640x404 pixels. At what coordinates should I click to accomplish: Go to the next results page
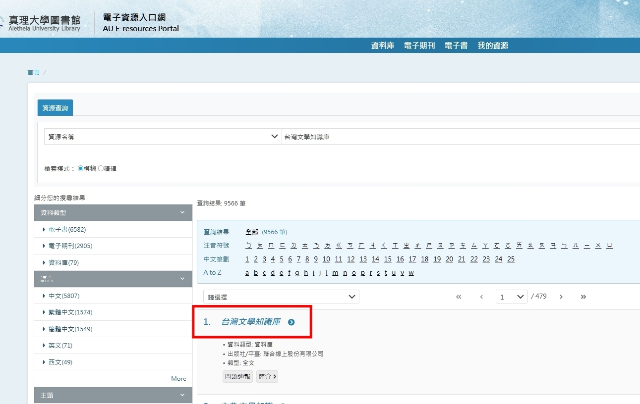click(561, 297)
